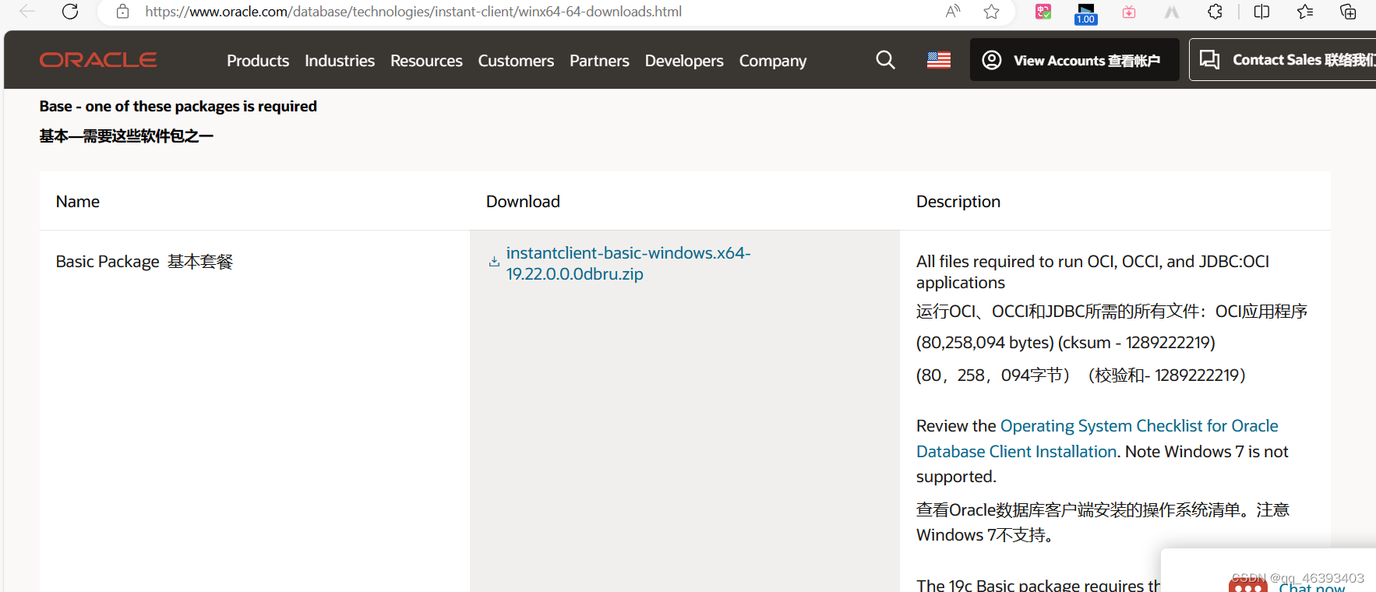The height and width of the screenshot is (592, 1376).
Task: Click the Download column header
Action: 523,202
